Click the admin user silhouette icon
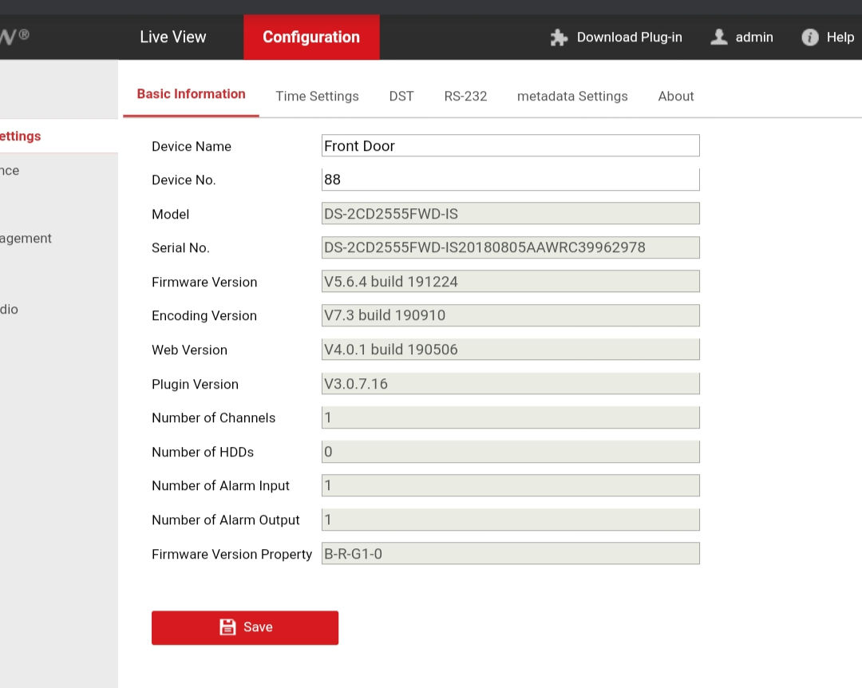The image size is (862, 688). [x=719, y=37]
